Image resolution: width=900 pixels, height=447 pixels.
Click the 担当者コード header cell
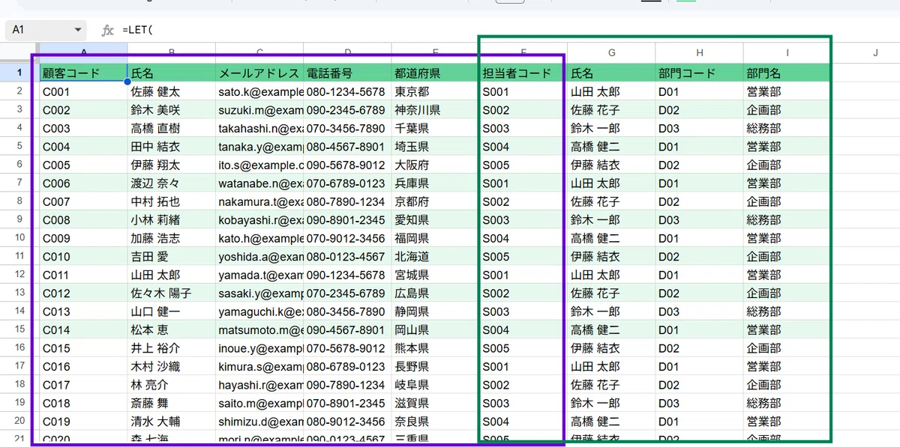click(523, 73)
